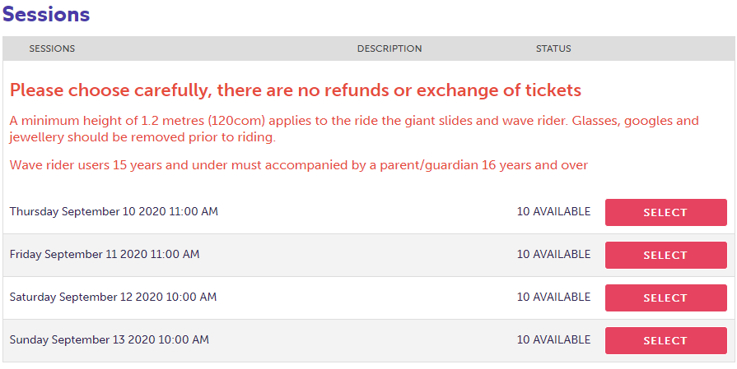Click the STATUS column header
This screenshot has width=737, height=369.
coord(553,48)
